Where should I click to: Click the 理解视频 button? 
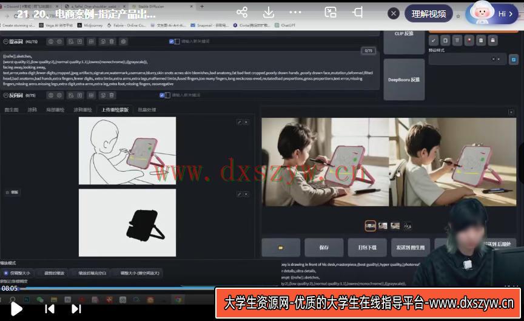click(x=428, y=14)
